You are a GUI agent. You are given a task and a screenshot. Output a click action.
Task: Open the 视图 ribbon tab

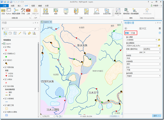coord(33,6)
